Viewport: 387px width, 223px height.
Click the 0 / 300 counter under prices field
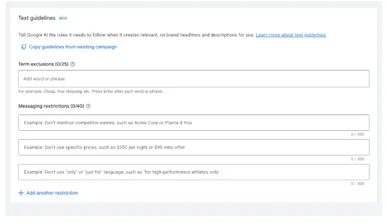click(x=357, y=159)
